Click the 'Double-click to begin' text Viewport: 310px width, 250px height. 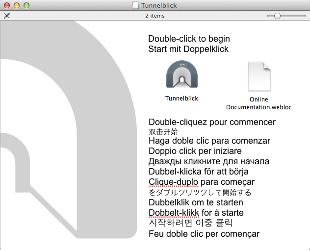189,39
